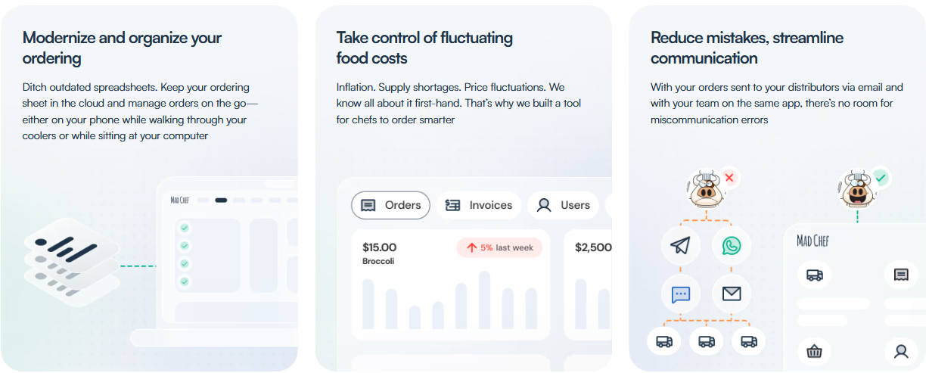Switch to the Invoices tab

[479, 205]
